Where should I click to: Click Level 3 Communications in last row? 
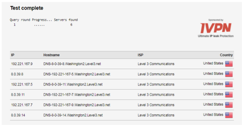point(156,115)
